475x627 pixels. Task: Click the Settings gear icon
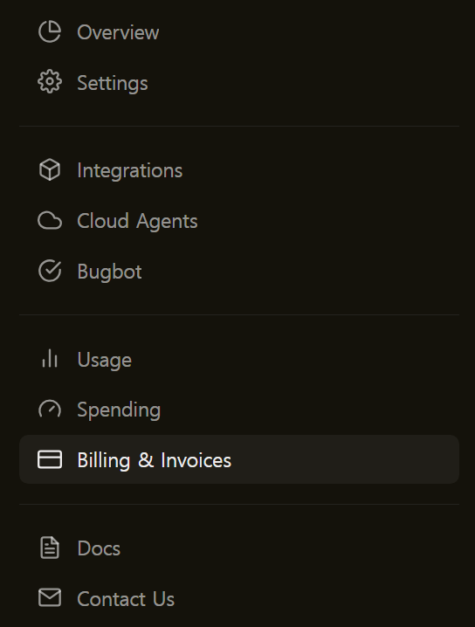[x=50, y=82]
